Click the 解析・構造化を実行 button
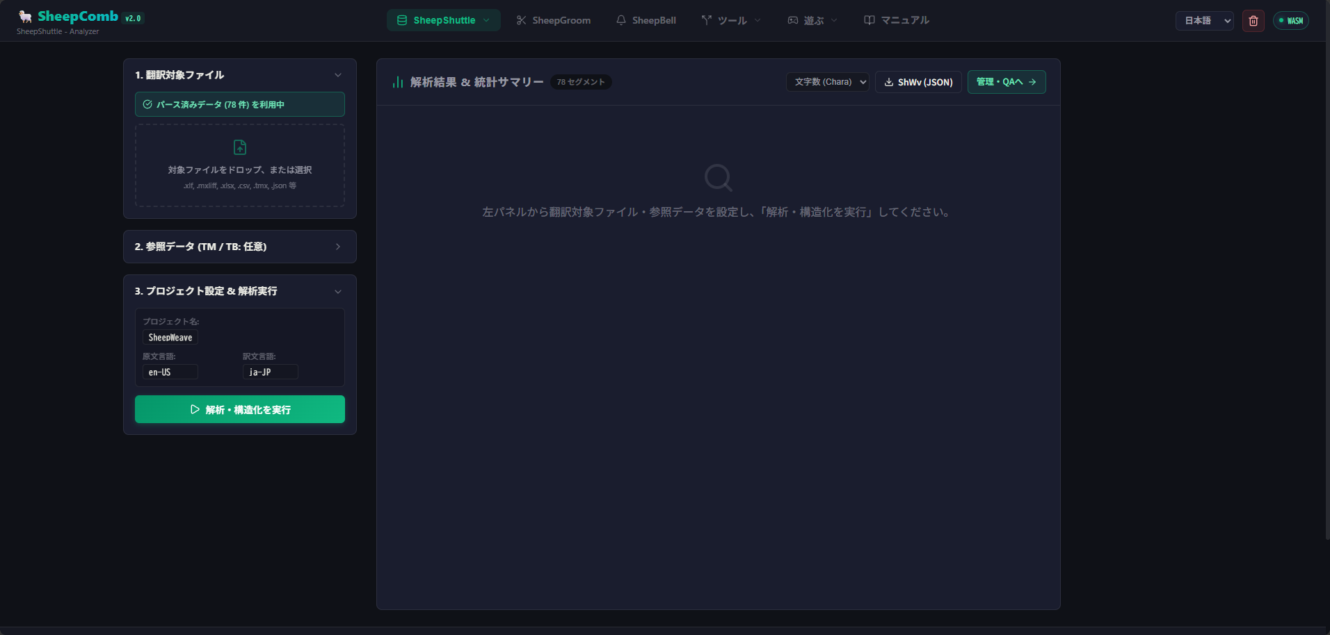1330x635 pixels. point(240,409)
